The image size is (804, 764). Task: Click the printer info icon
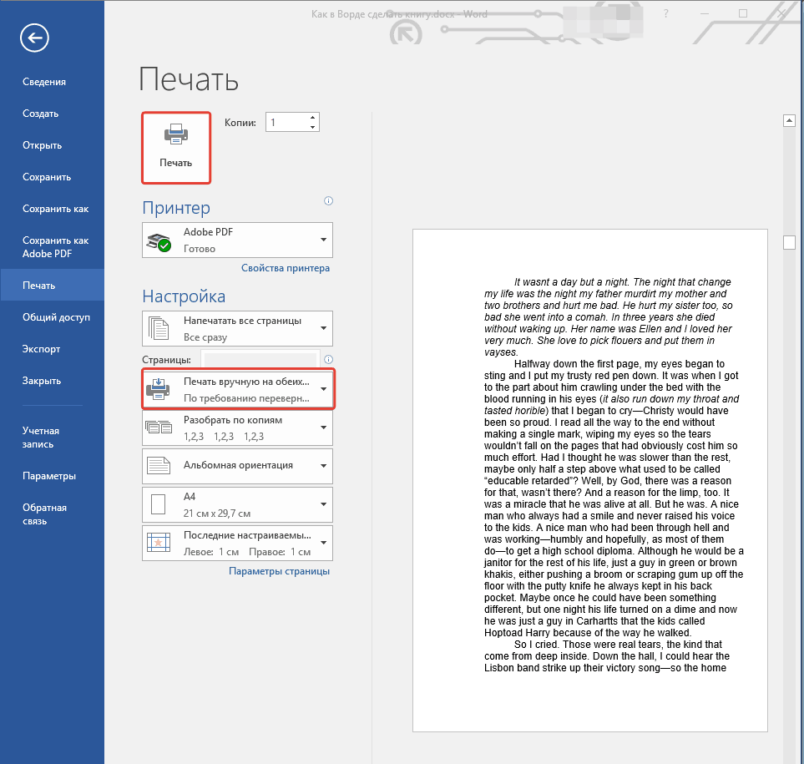coord(328,201)
